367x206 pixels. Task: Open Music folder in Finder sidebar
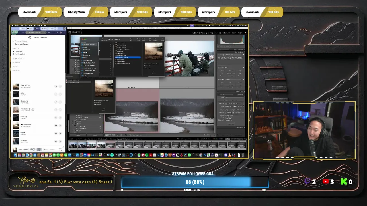(x=85, y=47)
